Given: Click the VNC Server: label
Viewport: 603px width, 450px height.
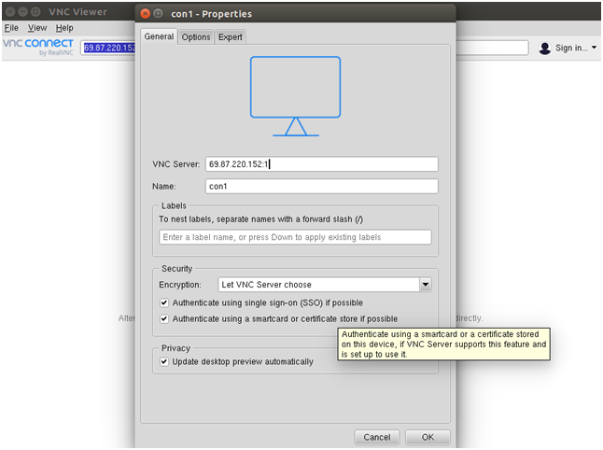Looking at the screenshot, I should [176, 164].
